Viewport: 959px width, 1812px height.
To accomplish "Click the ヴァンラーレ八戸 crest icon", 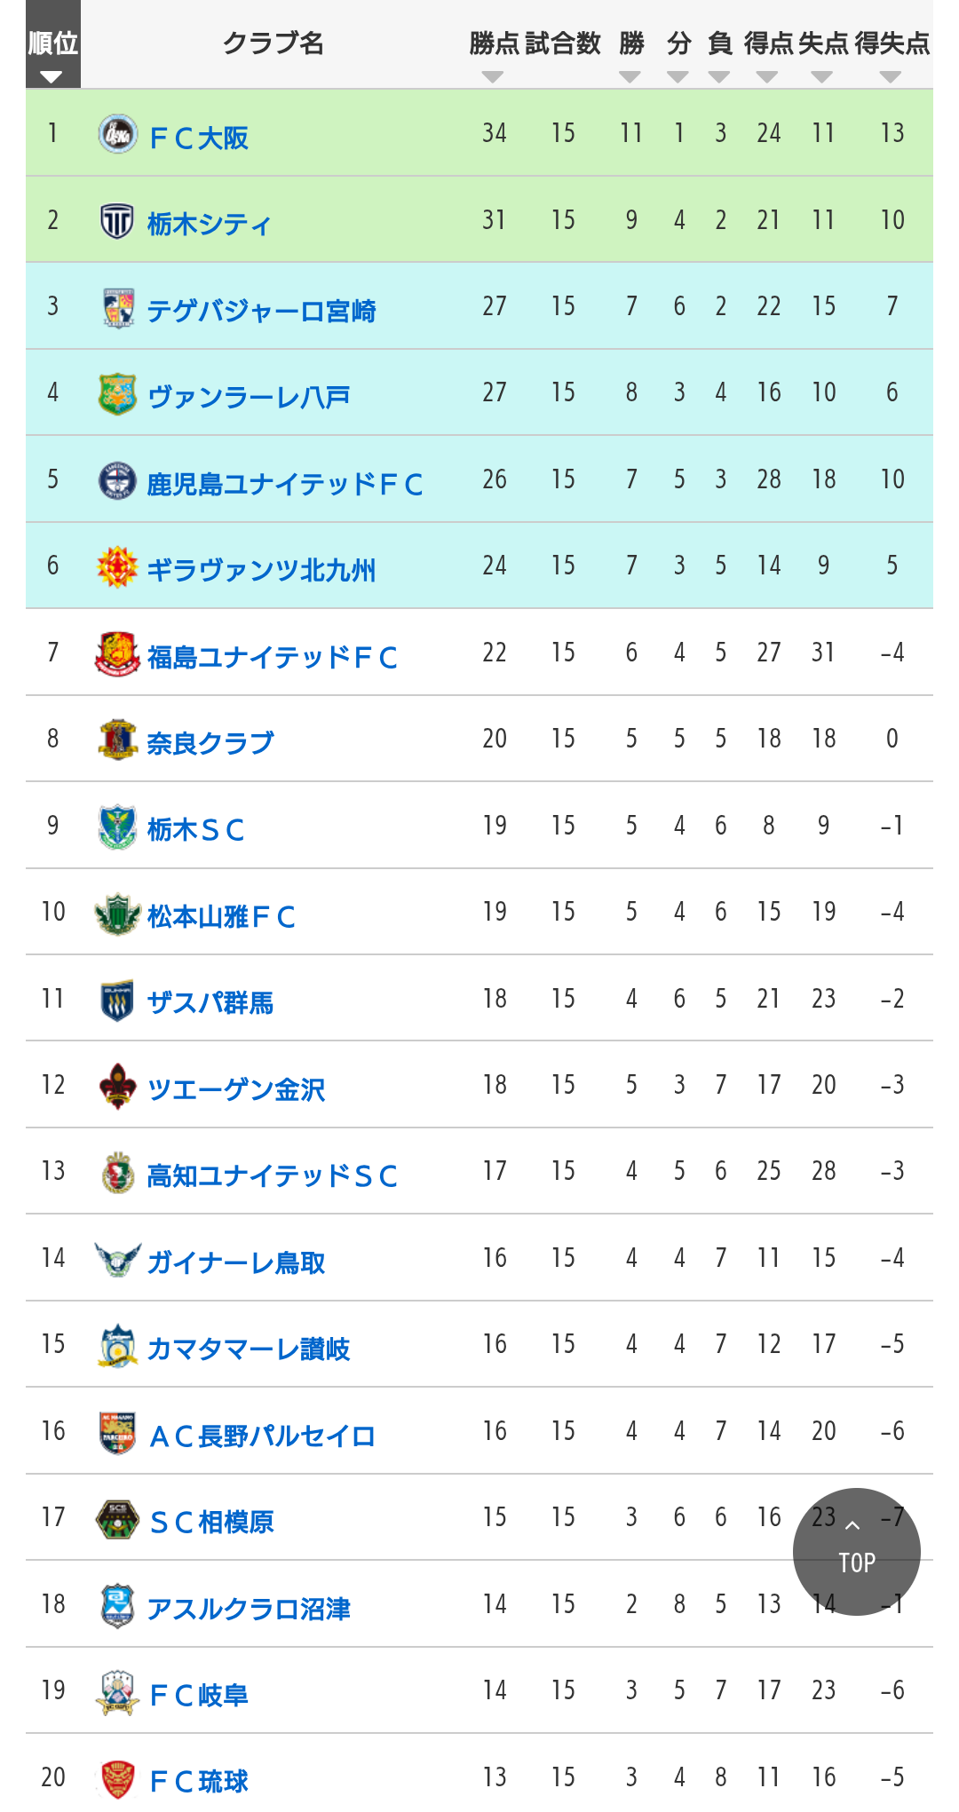I will [117, 394].
